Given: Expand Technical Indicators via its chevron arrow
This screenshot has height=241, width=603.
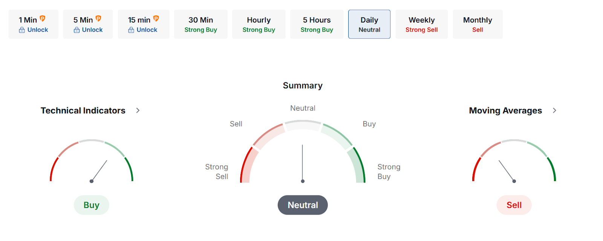Looking at the screenshot, I should pyautogui.click(x=138, y=110).
